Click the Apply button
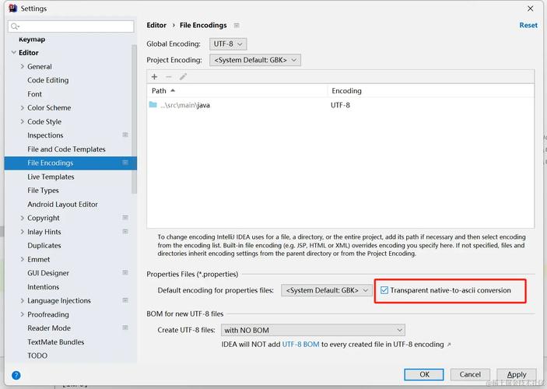This screenshot has height=389, width=547. tap(517, 374)
